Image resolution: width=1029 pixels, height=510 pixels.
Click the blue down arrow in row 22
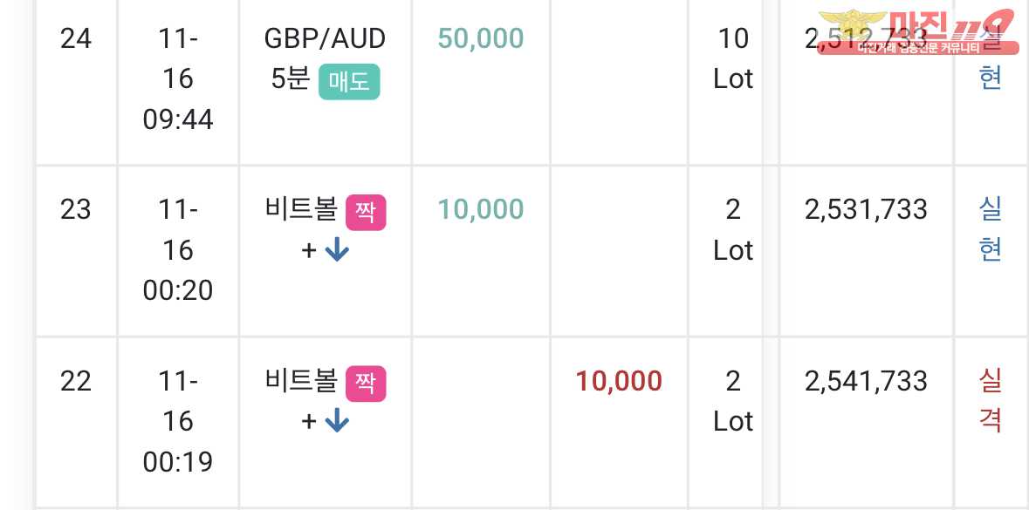pos(337,421)
